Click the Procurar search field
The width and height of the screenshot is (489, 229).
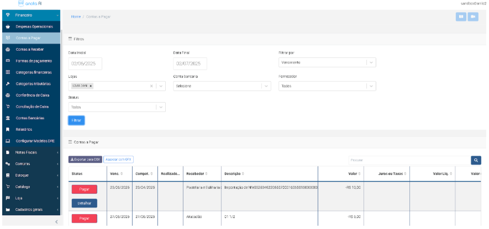[x=409, y=160]
